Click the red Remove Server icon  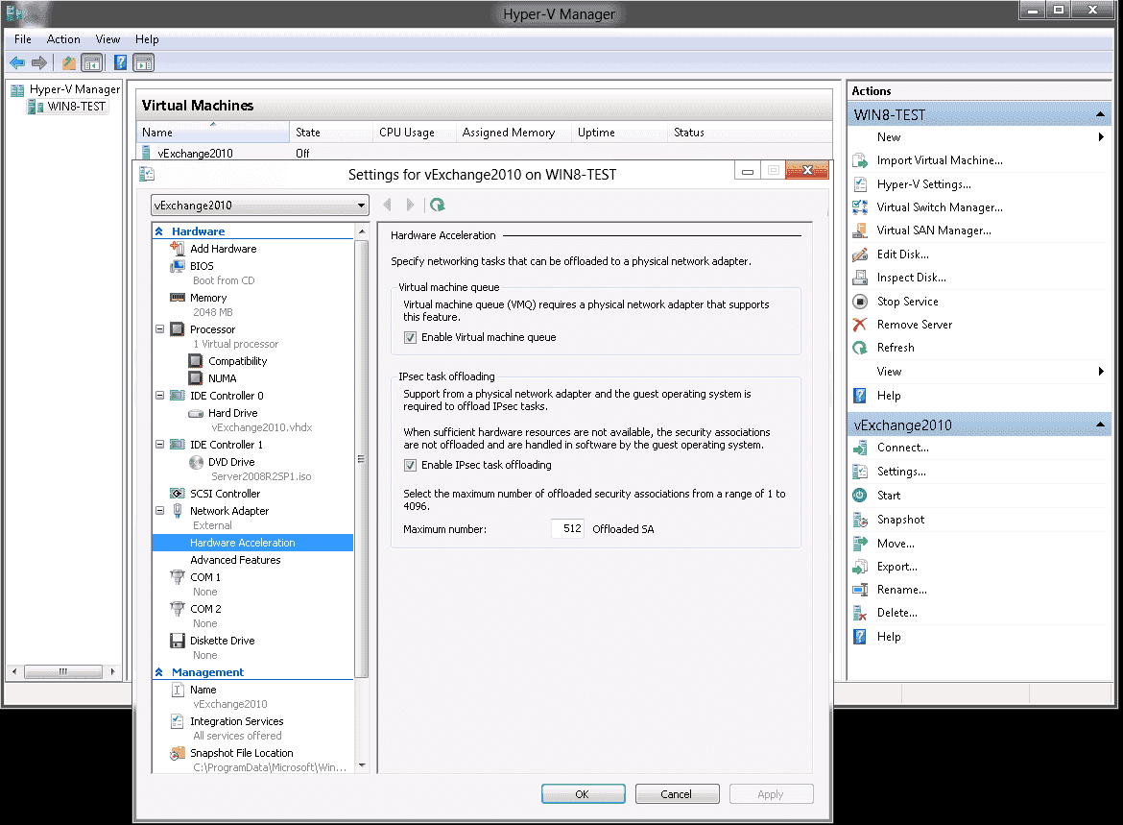pos(860,325)
